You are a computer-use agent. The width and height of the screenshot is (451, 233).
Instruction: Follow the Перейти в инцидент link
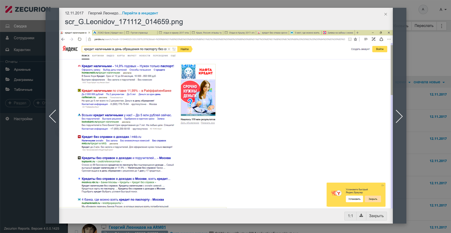pos(140,13)
